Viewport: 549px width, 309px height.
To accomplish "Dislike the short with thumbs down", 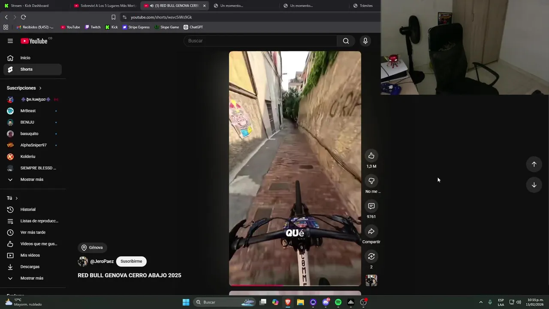I will [x=371, y=181].
